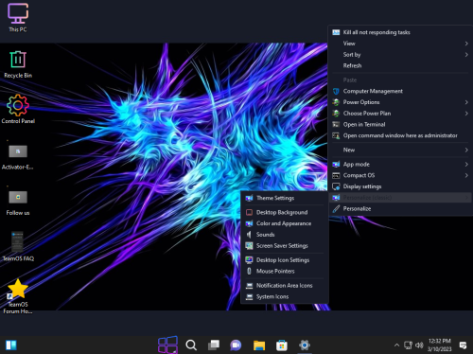
Task: Open the clock and date flyout
Action: pos(440,345)
